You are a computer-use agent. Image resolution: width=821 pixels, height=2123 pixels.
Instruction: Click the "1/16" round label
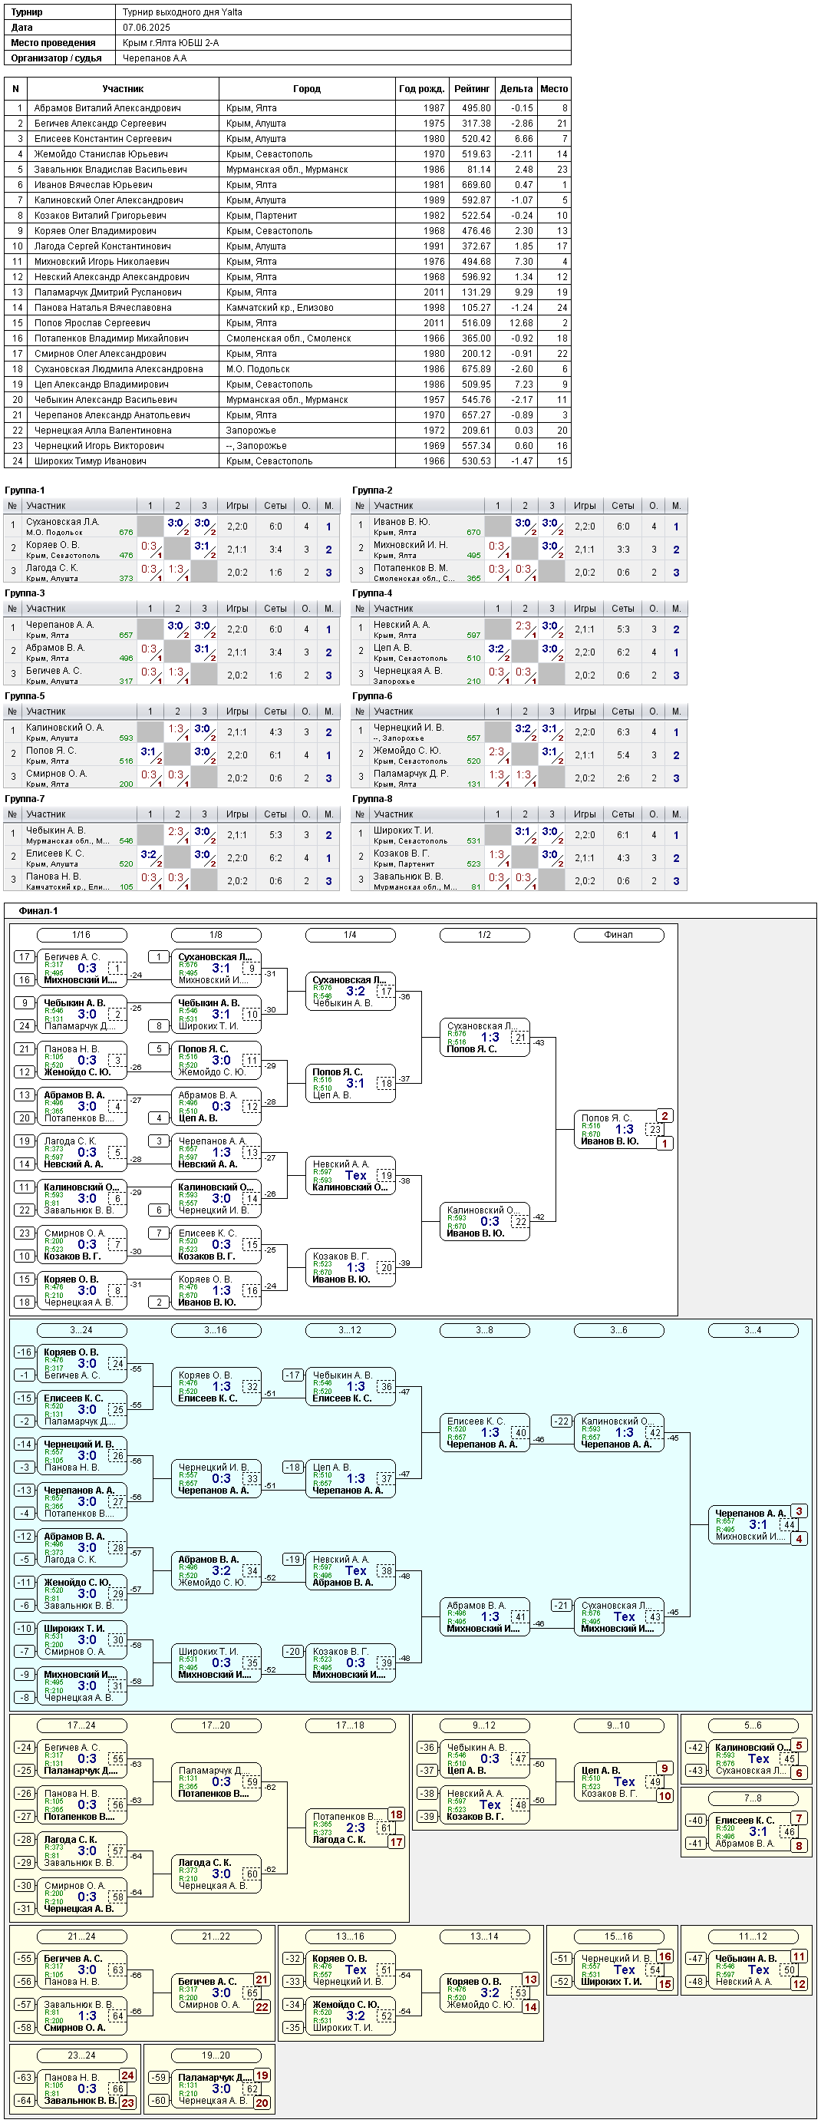[81, 935]
